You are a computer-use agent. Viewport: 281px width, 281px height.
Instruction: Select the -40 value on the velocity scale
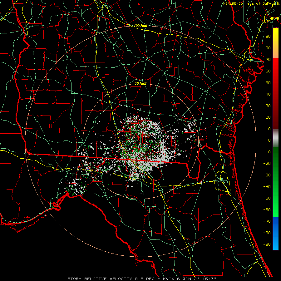click(x=267, y=187)
